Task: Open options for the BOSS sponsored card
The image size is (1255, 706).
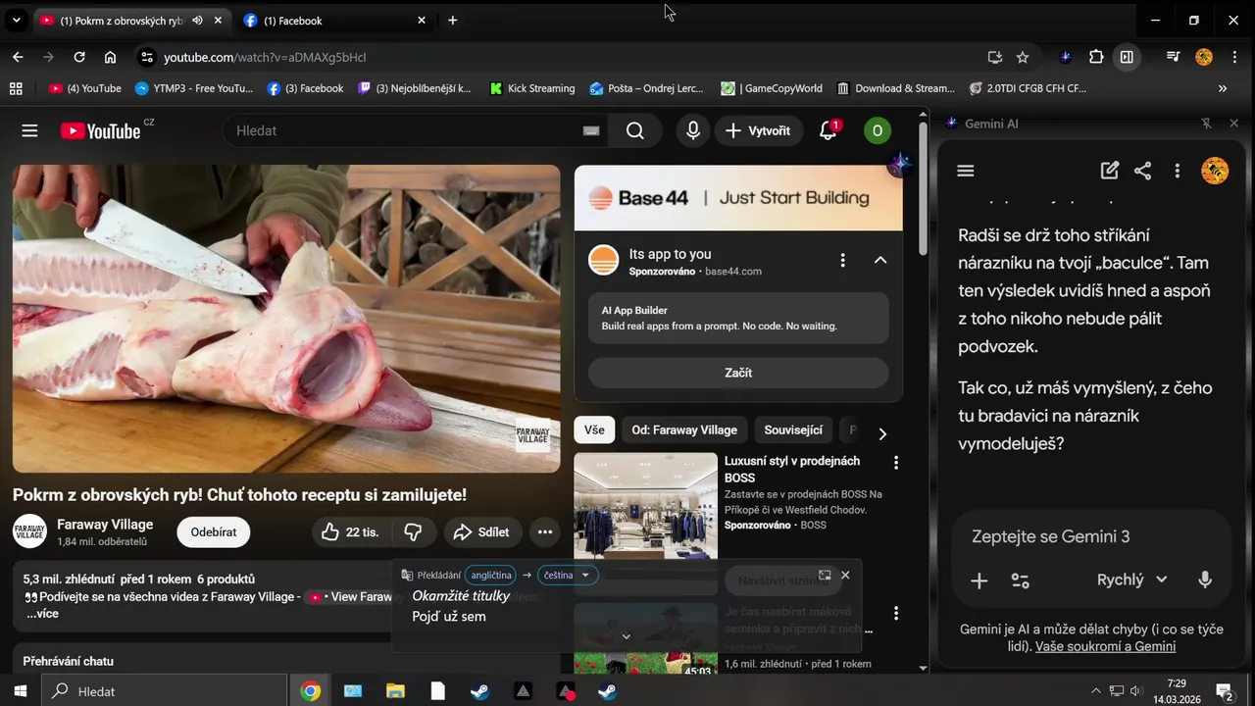Action: point(895,462)
